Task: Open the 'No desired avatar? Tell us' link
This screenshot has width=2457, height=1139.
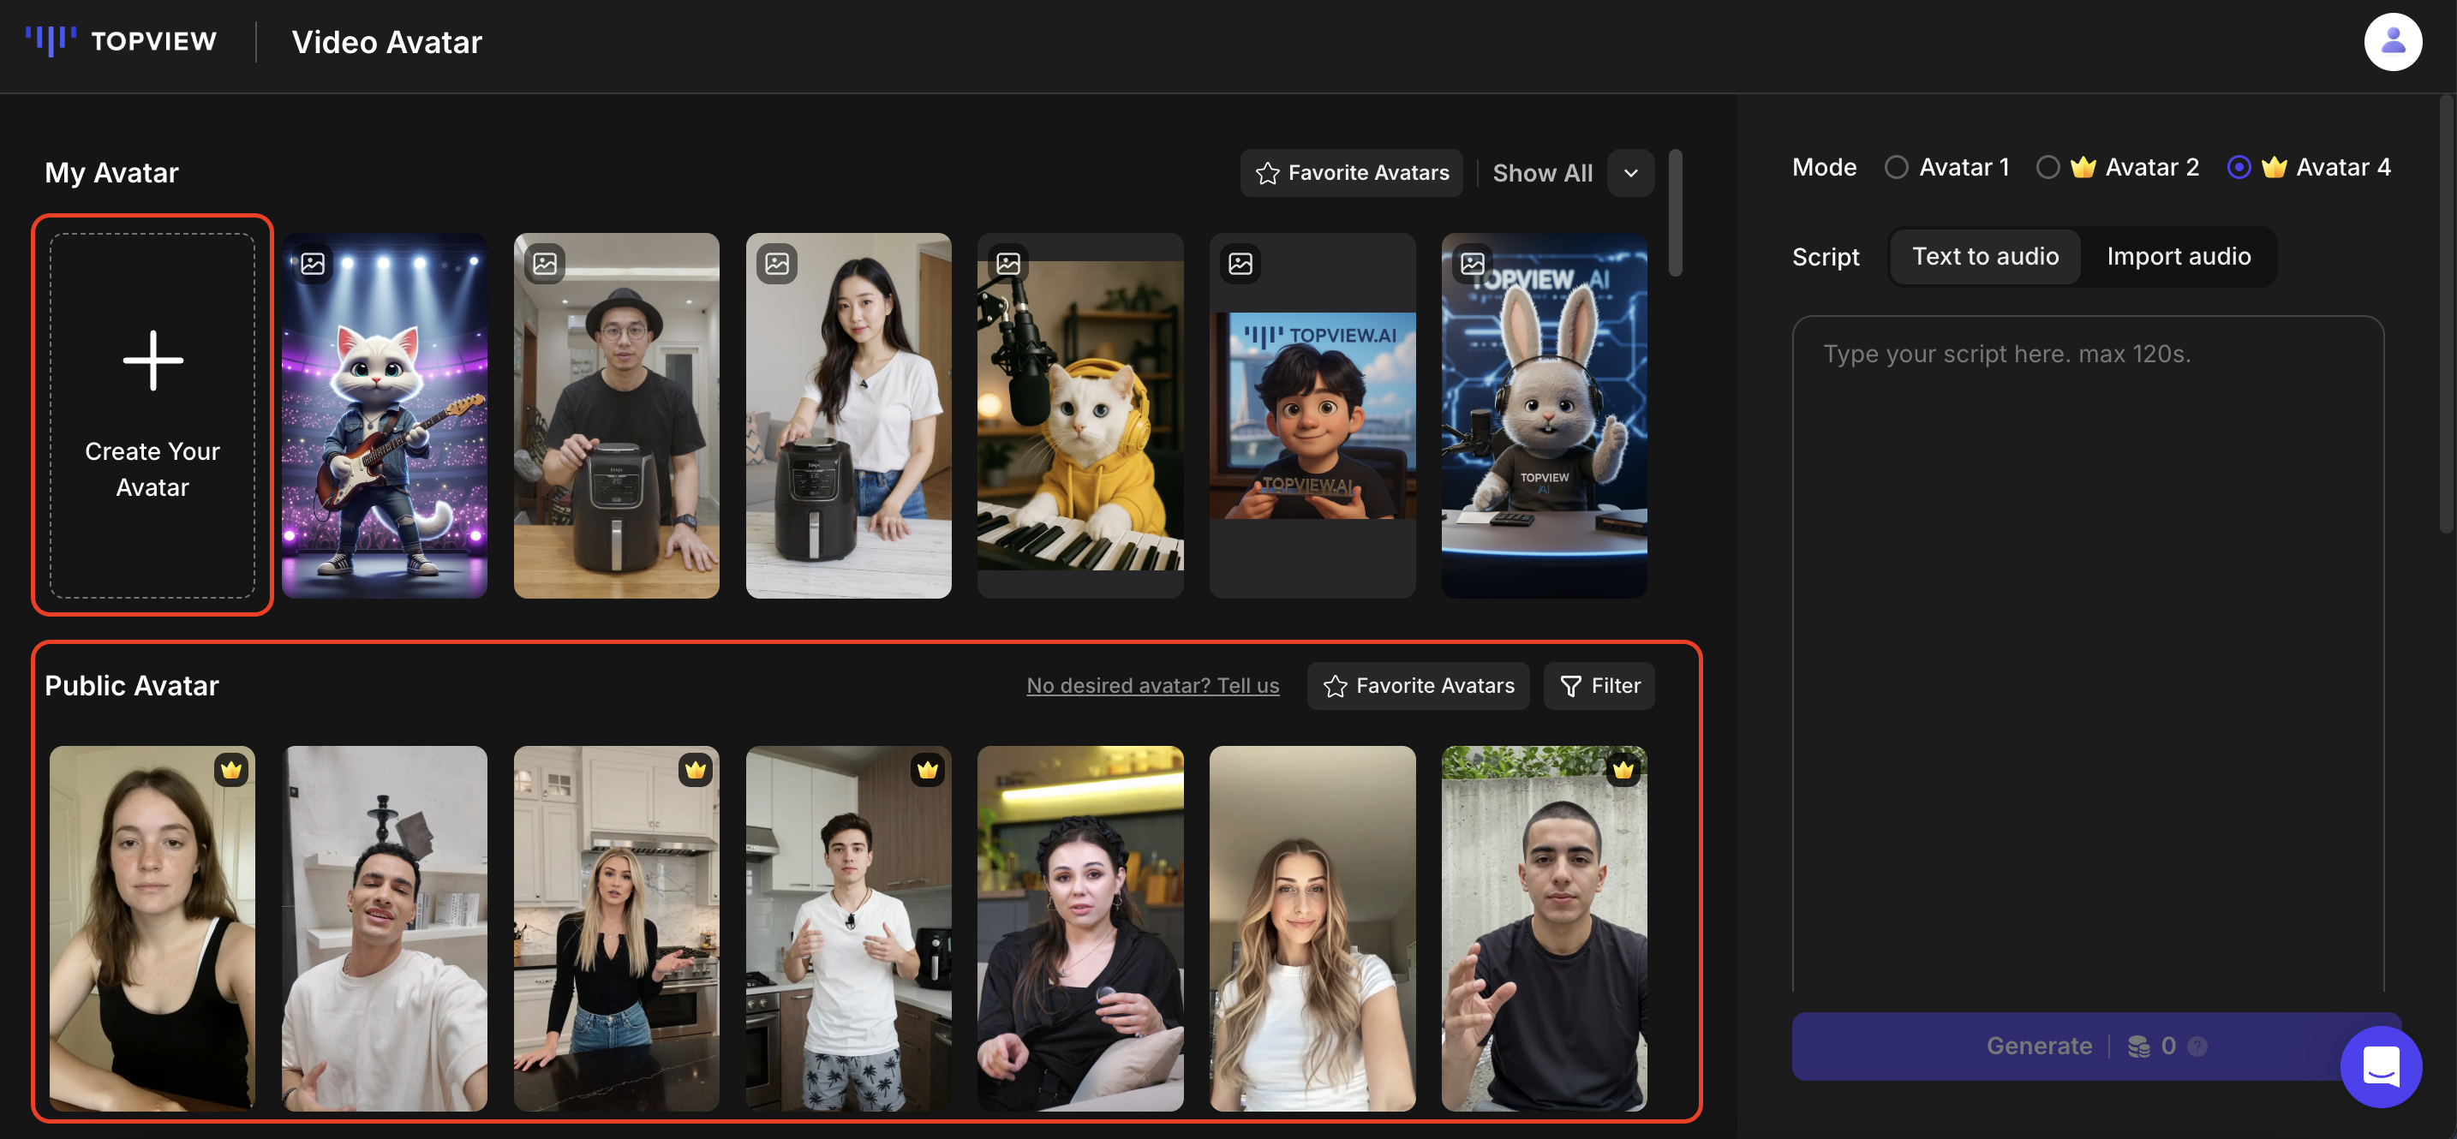Action: click(x=1153, y=685)
